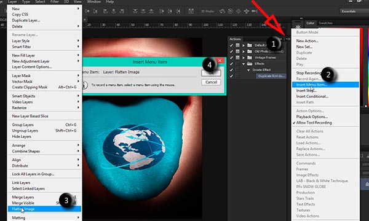369x221 pixels.
Task: Open the Window menu in menu bar
Action: [94, 2]
